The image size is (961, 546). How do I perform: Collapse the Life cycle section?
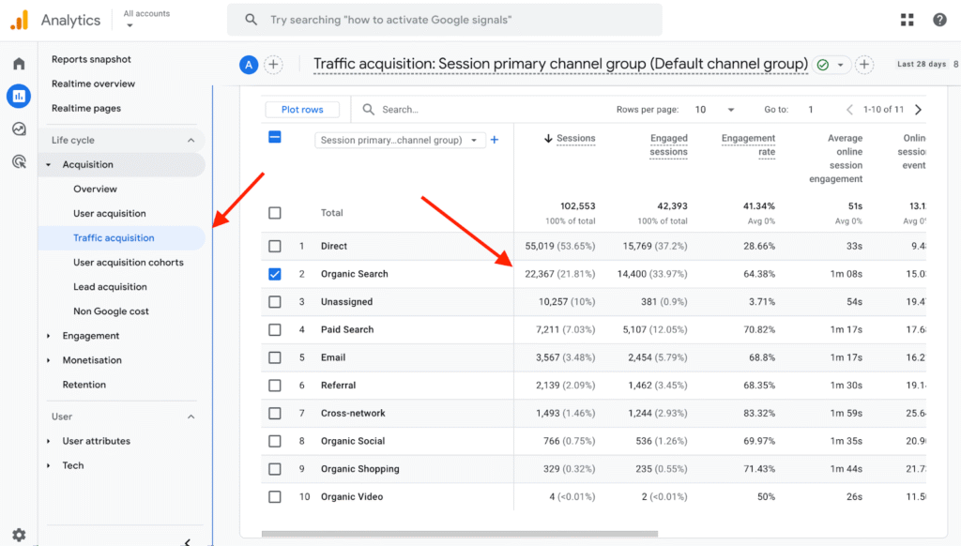191,141
